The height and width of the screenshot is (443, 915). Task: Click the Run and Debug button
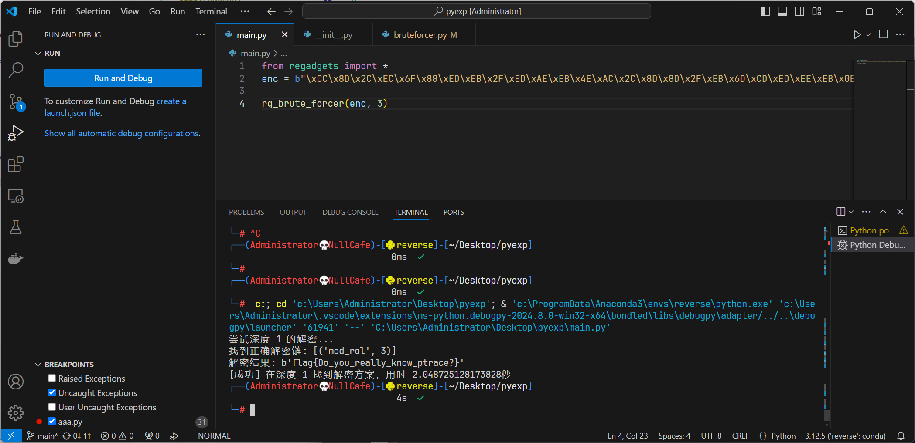123,78
